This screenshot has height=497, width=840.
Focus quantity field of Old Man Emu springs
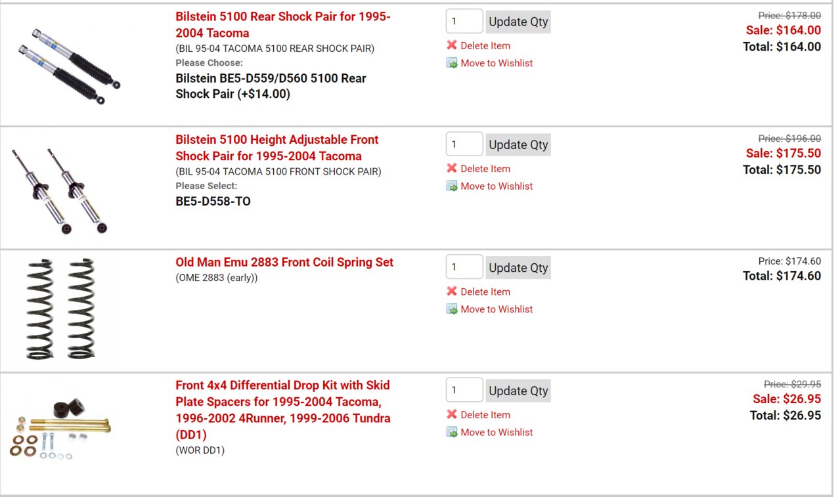(464, 267)
